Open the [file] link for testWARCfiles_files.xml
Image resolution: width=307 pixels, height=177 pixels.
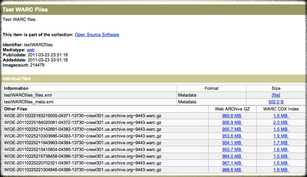[x=276, y=95]
